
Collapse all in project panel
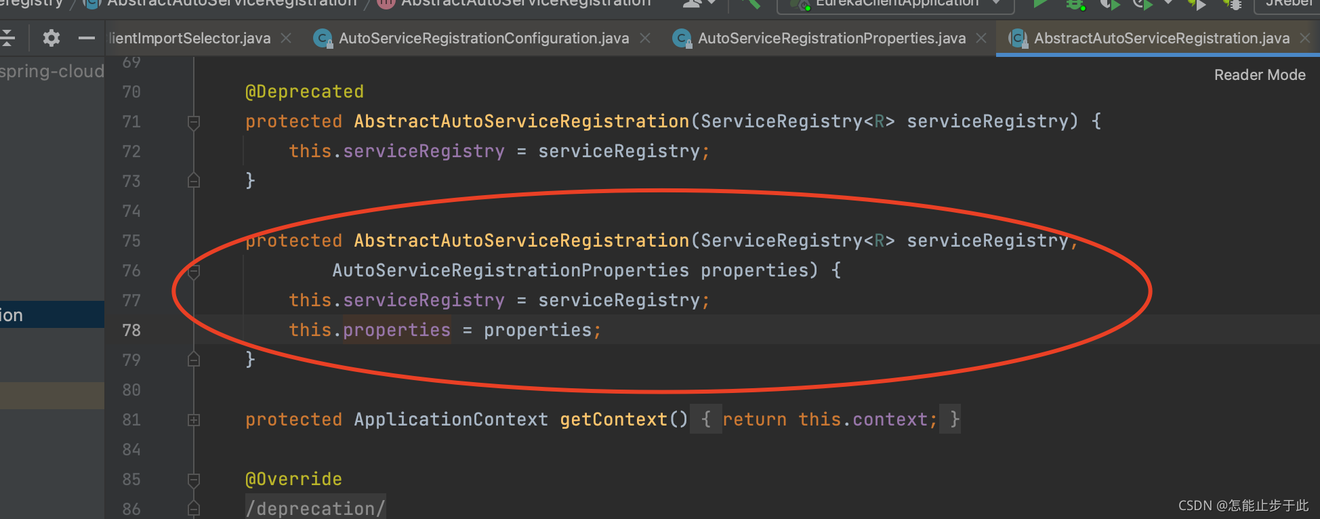pyautogui.click(x=7, y=38)
